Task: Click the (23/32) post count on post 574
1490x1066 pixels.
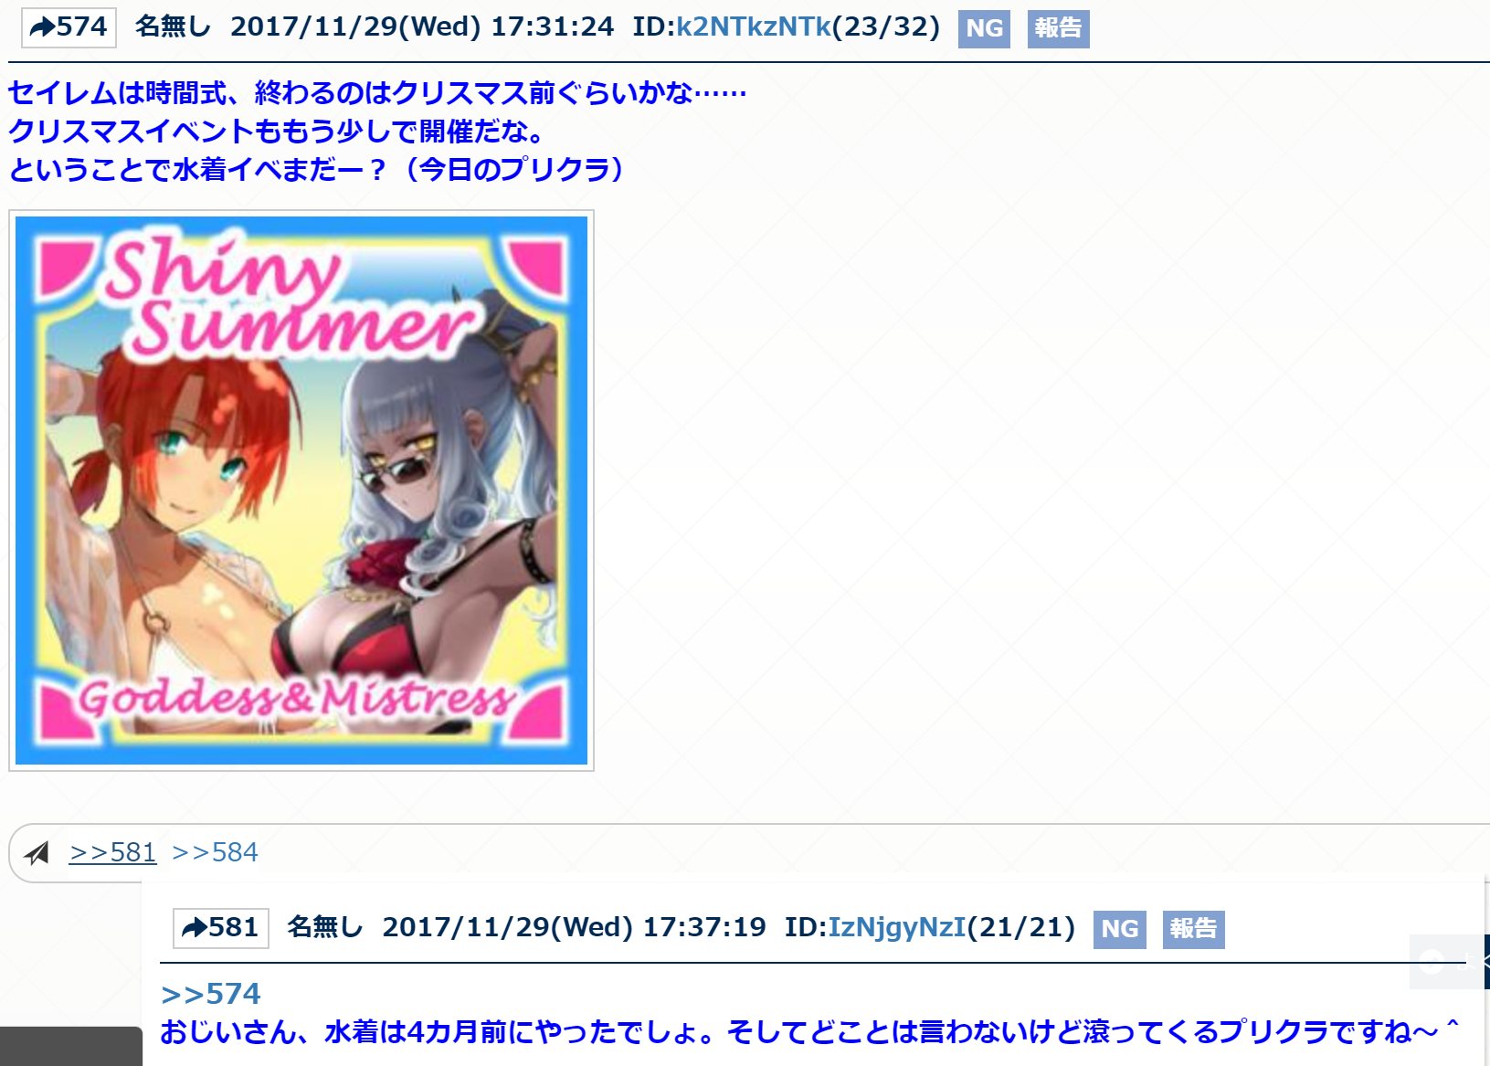Action: click(885, 26)
